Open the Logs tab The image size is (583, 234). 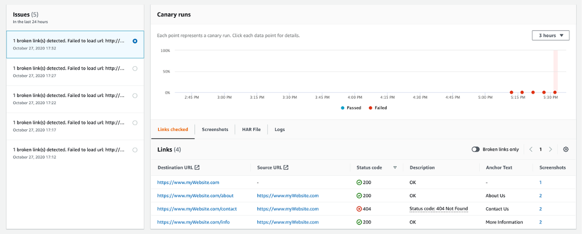coord(280,129)
